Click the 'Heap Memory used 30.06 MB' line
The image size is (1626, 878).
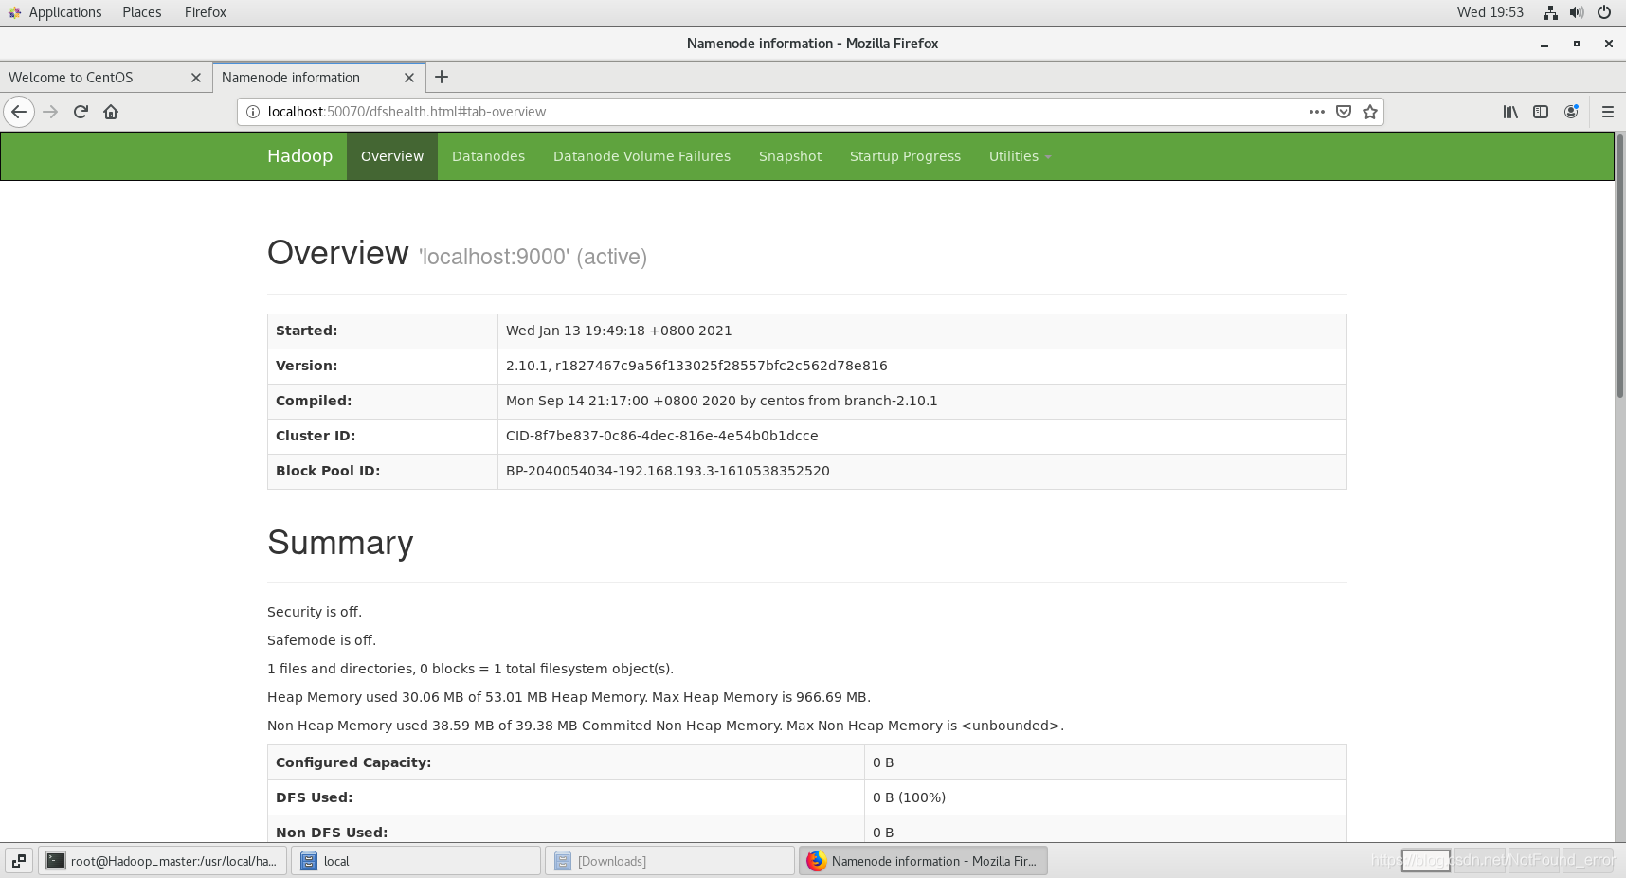569,697
